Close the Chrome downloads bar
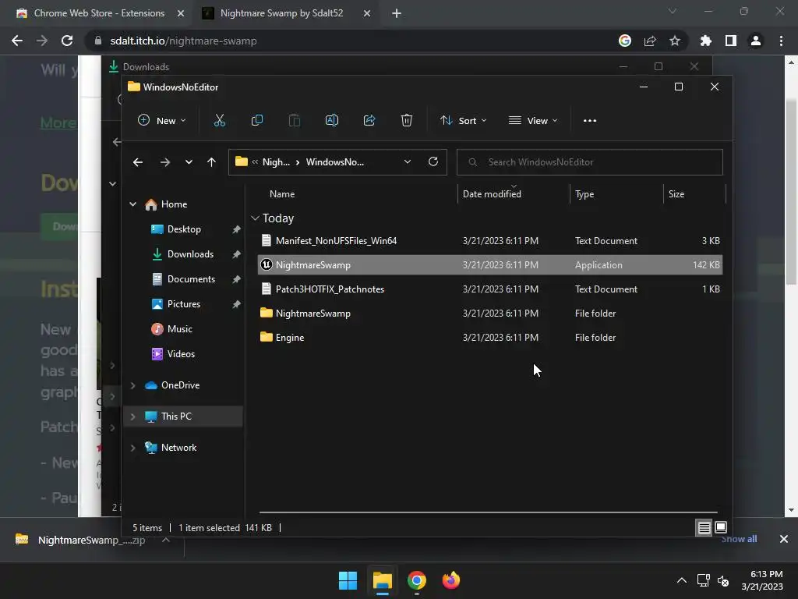 coord(784,539)
